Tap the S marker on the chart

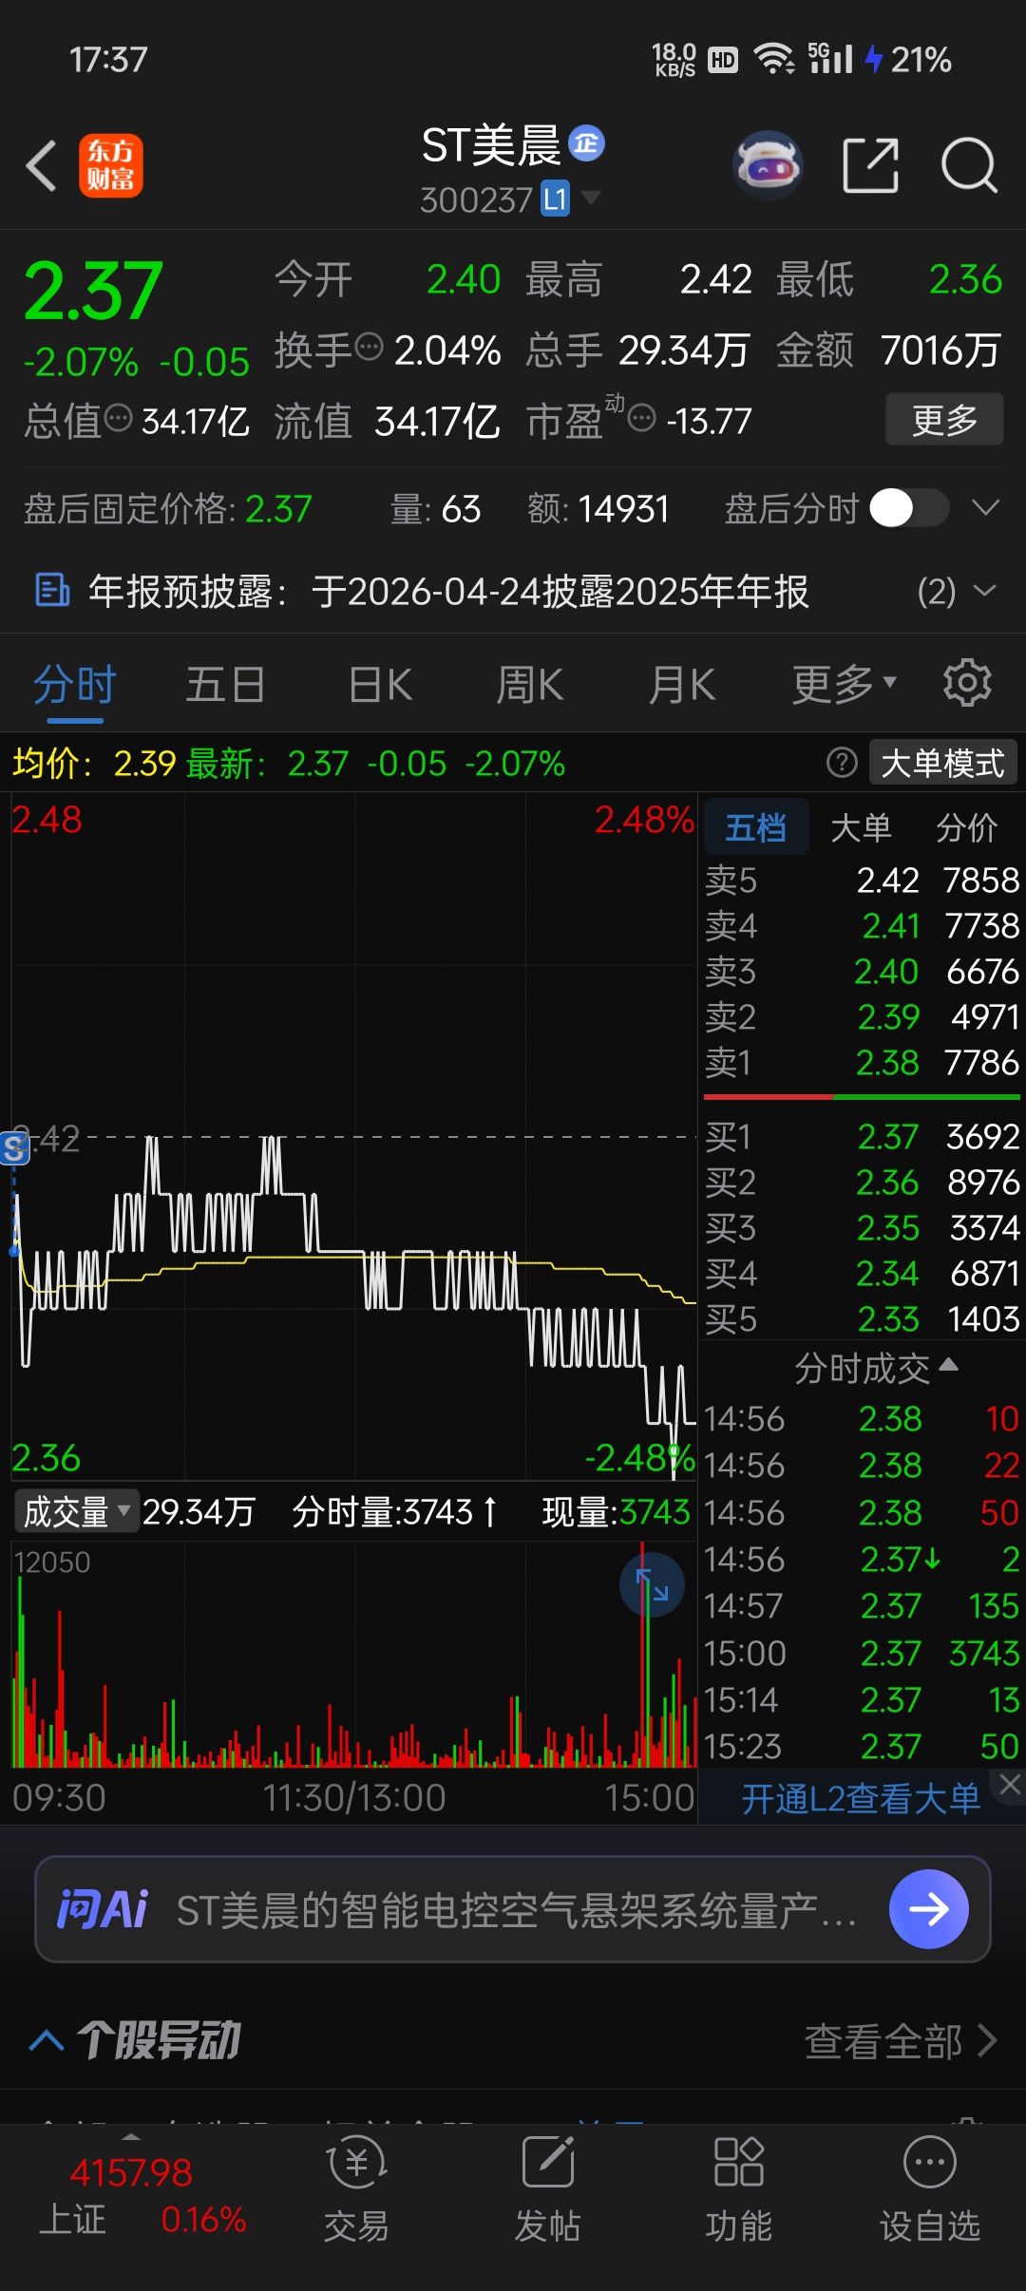coord(14,1148)
